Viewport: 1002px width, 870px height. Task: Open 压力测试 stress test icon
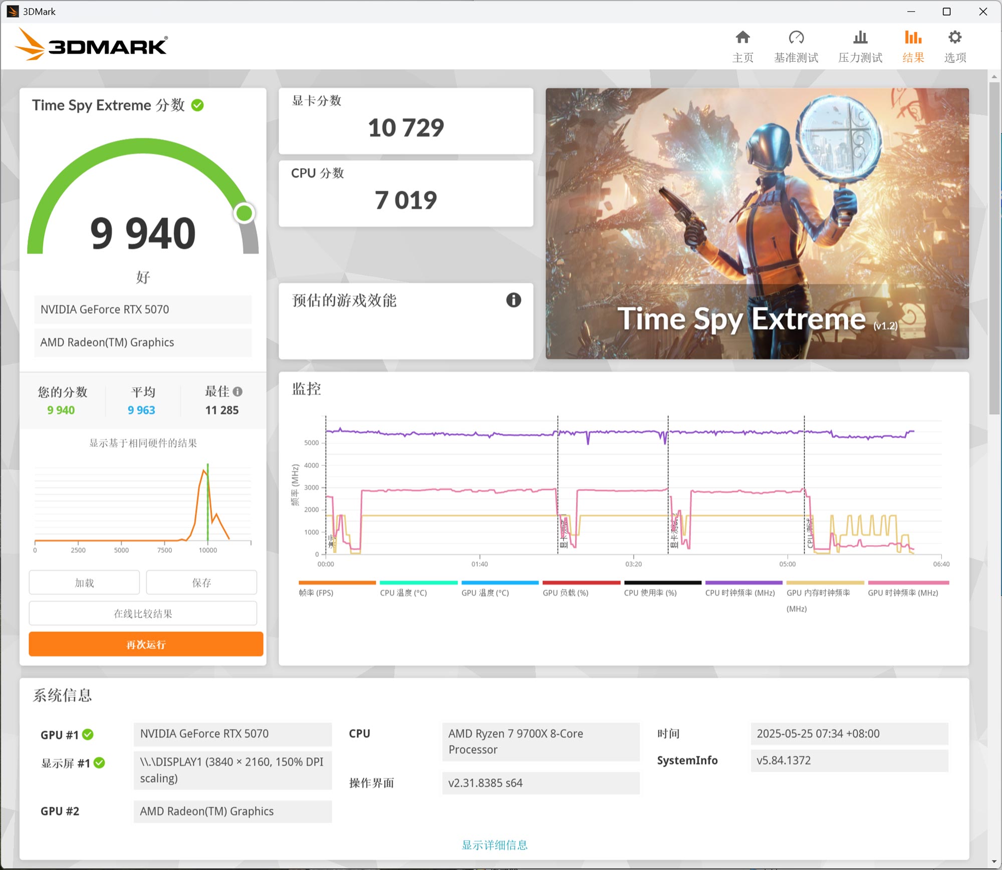[860, 37]
